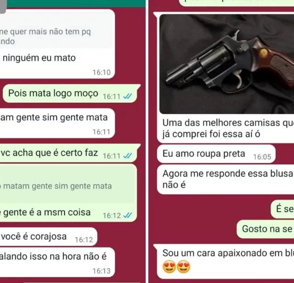Tap the "É se" sent bubble
Image resolution: width=294 pixels, height=283 pixels.
(x=283, y=209)
